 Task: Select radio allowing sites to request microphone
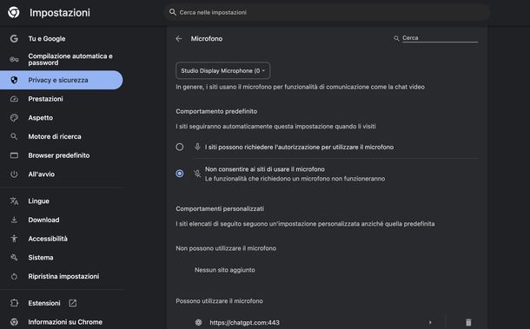[180, 147]
